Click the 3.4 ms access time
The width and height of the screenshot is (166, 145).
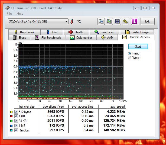[x=88, y=130]
